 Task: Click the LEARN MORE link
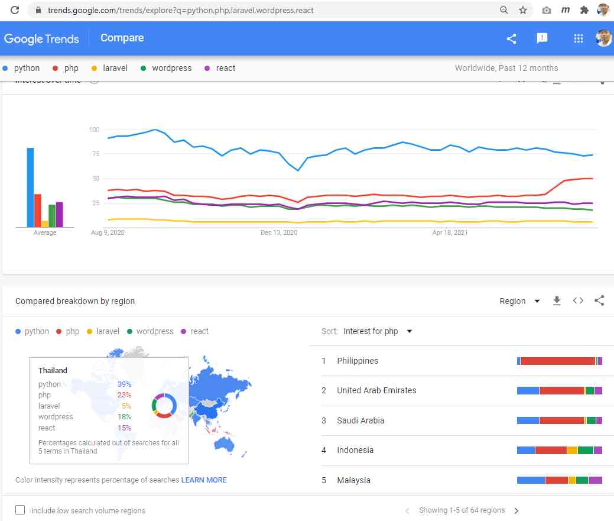[204, 480]
